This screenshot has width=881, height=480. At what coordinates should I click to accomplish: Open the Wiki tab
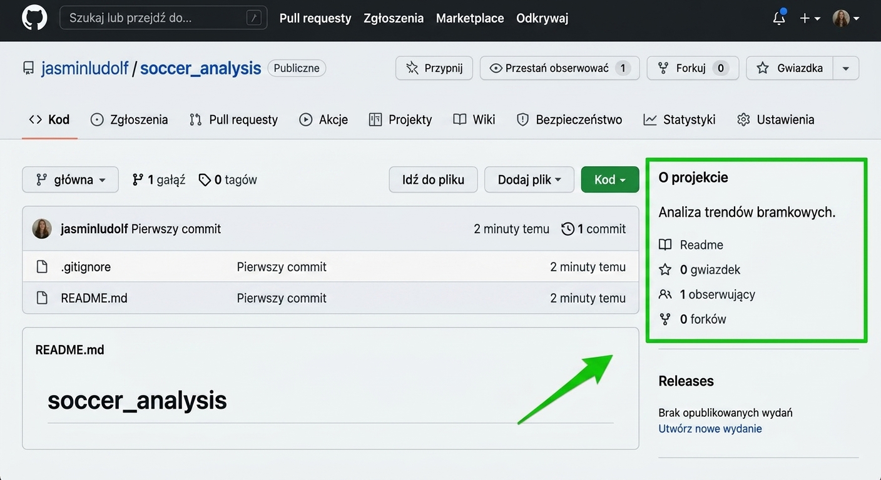click(x=474, y=119)
